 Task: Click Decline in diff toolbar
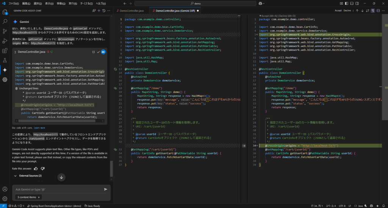[347, 11]
